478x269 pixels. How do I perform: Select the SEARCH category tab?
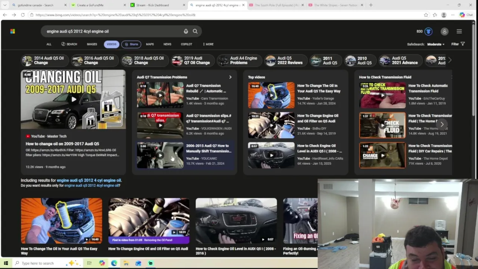(x=69, y=44)
